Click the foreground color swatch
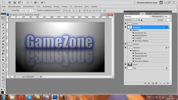Screen dimensions: 178x100 point(3,92)
